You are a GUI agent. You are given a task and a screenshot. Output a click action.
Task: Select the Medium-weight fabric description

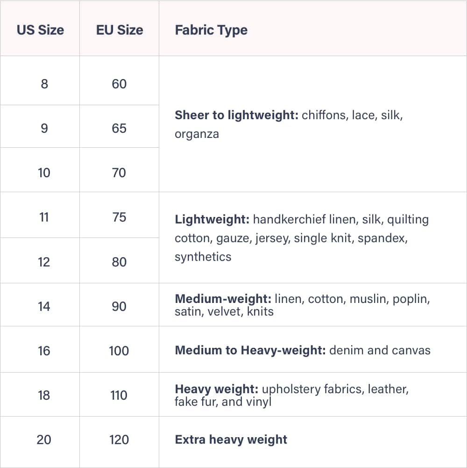point(302,305)
